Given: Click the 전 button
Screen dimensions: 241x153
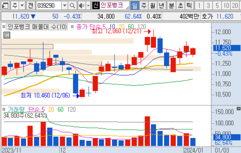Looking at the screenshot, I should coord(30,6).
